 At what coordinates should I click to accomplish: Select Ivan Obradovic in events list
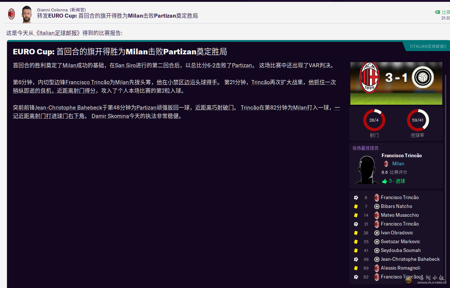point(397,233)
